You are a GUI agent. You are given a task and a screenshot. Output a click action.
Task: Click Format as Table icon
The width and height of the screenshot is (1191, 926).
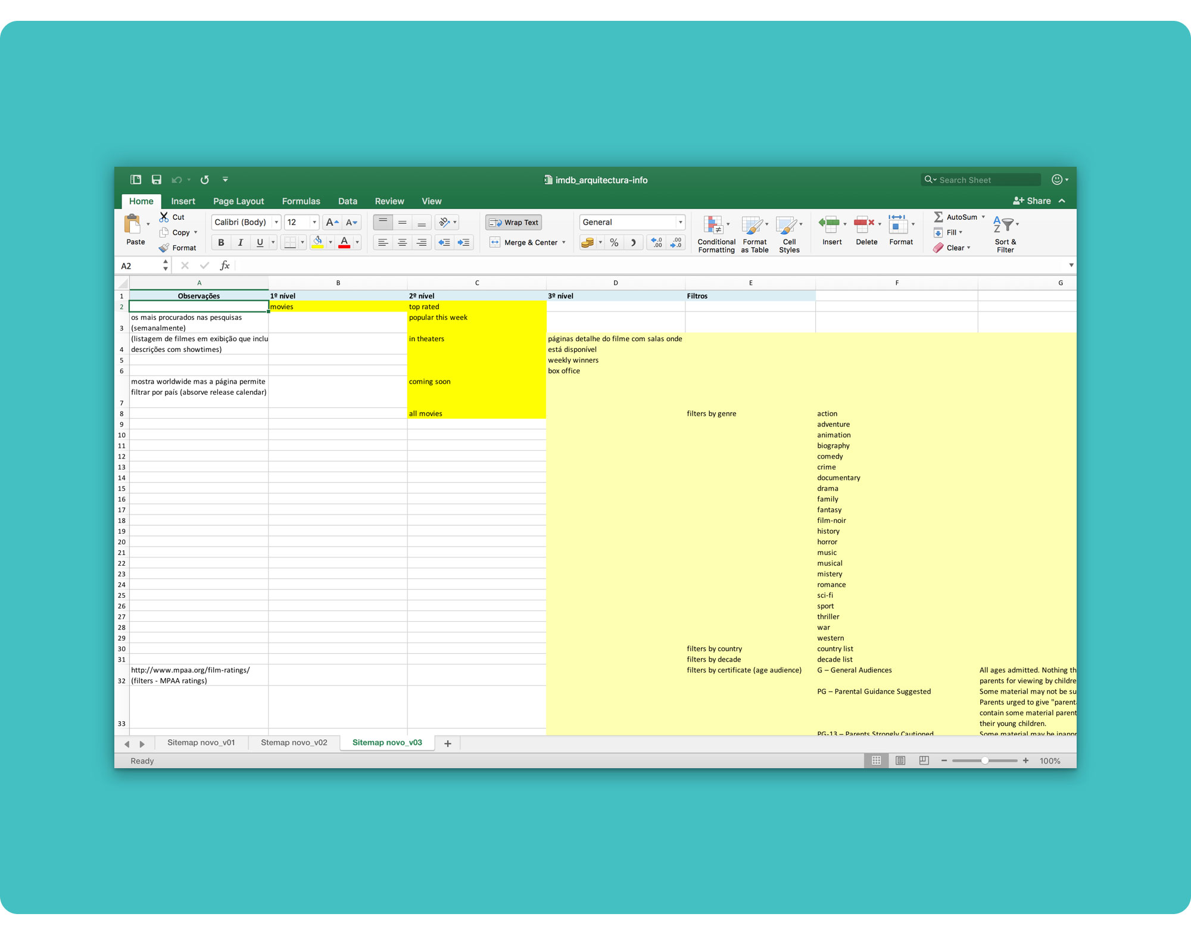(x=752, y=226)
